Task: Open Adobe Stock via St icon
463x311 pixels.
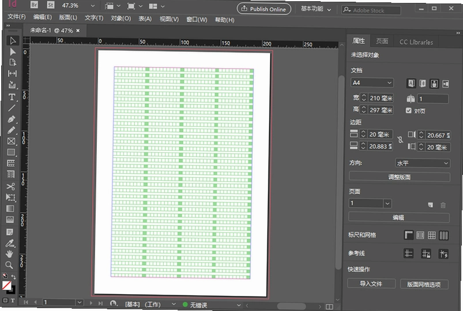Action: click(x=51, y=5)
